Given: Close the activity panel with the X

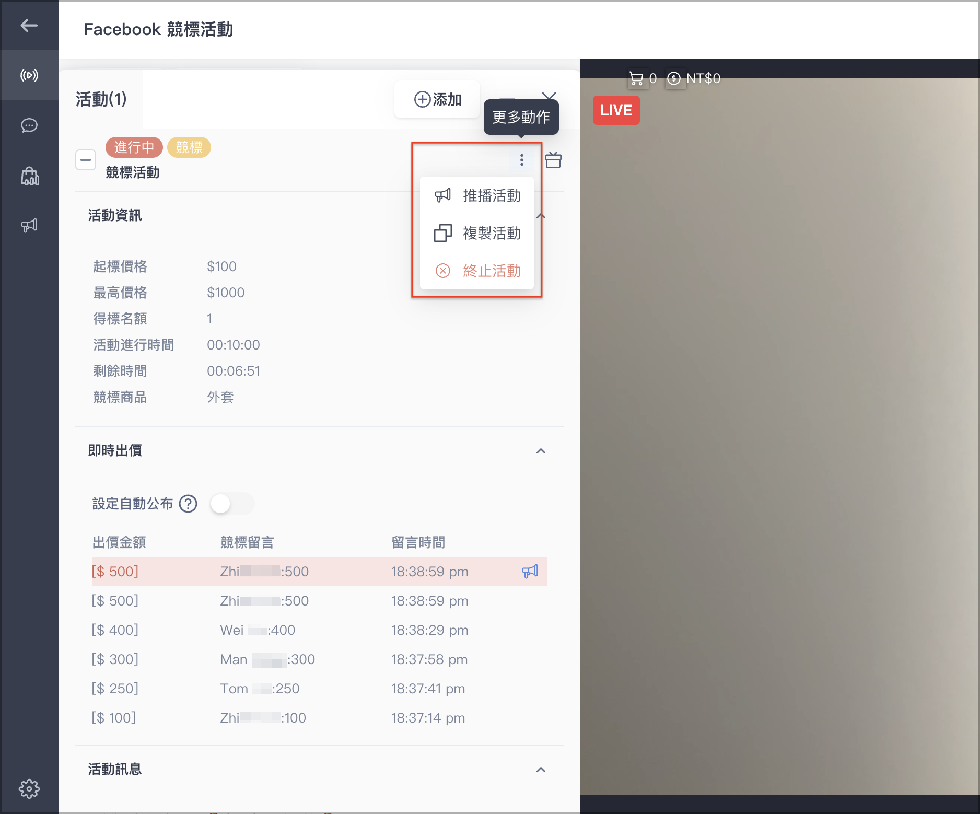Looking at the screenshot, I should pyautogui.click(x=549, y=95).
